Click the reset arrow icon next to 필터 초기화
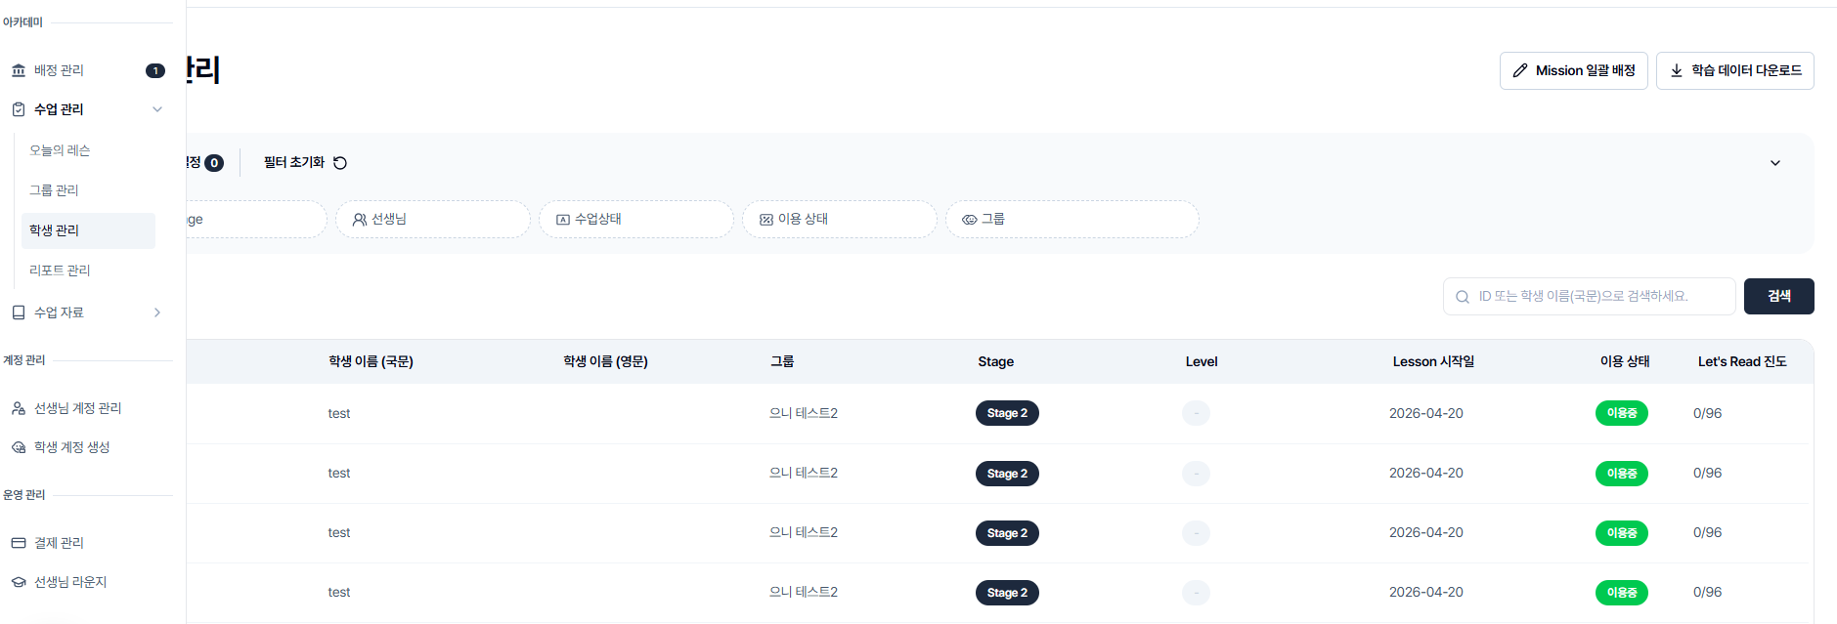 340,163
